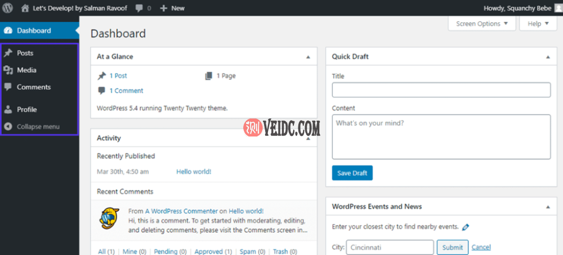Open the Hello world! recently published post

(x=194, y=171)
